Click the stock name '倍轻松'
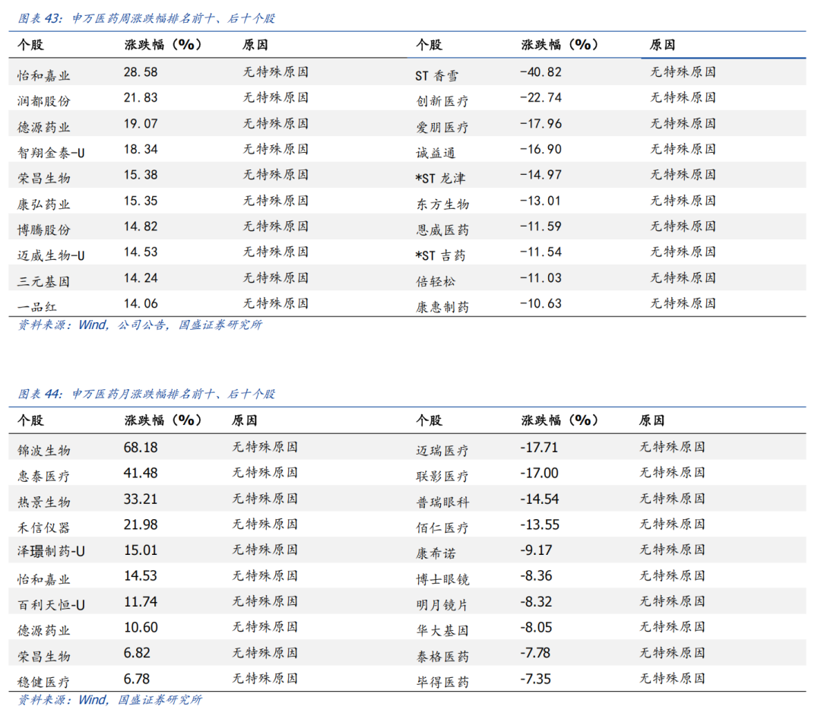 (x=436, y=281)
